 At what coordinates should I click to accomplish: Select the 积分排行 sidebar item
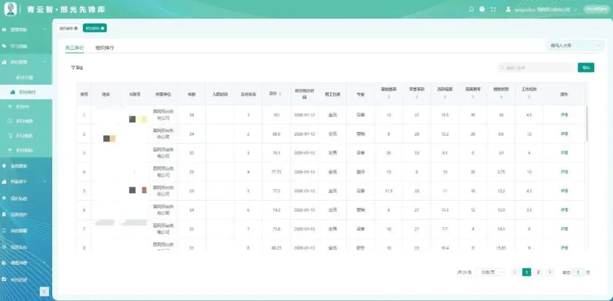[x=26, y=92]
